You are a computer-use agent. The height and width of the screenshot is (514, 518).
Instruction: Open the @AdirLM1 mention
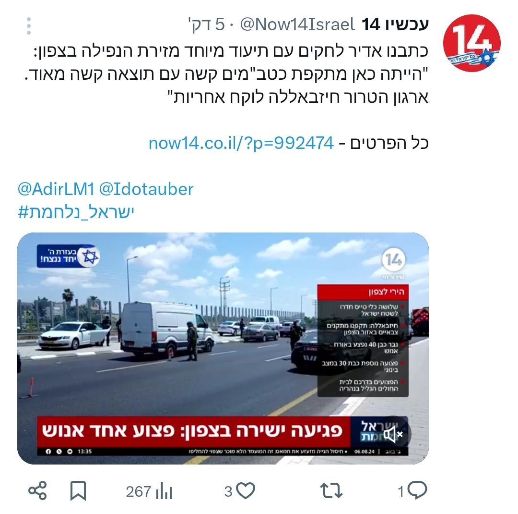[x=56, y=189]
